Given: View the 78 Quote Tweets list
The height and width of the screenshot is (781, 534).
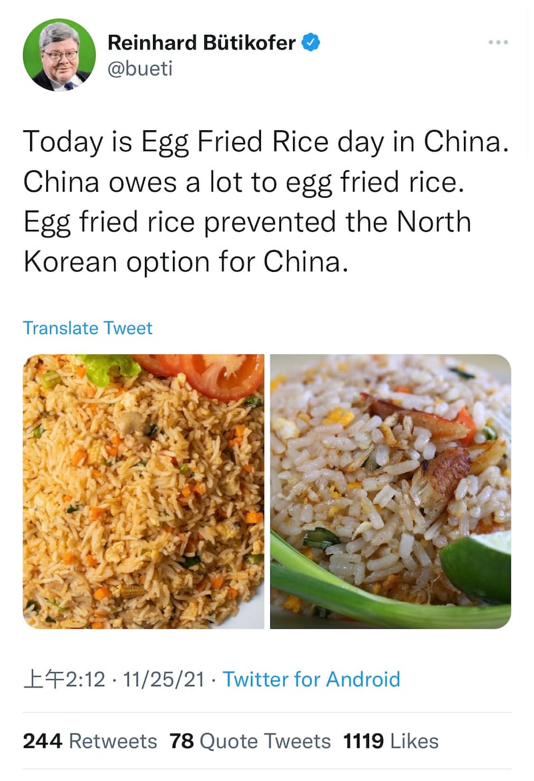Looking at the screenshot, I should [250, 741].
